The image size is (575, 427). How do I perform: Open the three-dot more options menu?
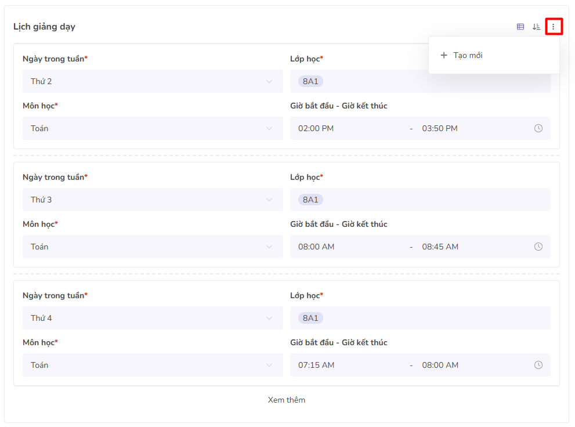click(554, 27)
